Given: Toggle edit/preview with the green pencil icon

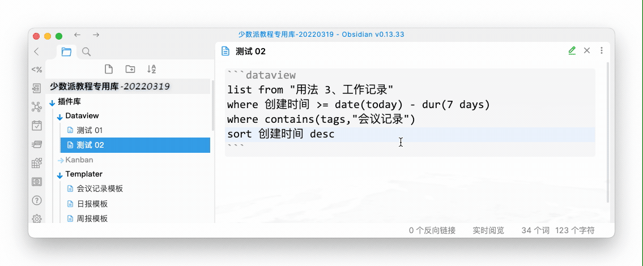Looking at the screenshot, I should point(572,50).
